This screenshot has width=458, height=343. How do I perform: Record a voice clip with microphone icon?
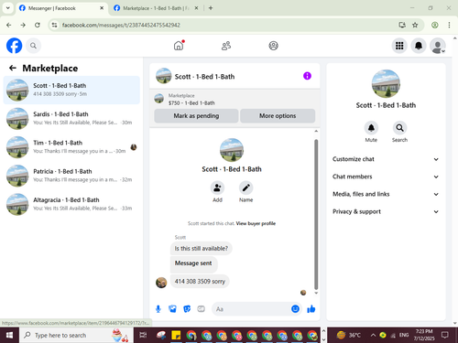click(x=158, y=309)
